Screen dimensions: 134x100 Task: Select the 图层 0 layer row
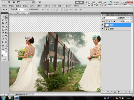pyautogui.click(x=116, y=29)
